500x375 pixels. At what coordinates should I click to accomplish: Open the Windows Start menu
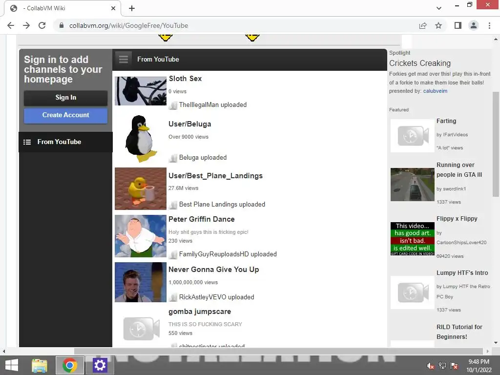pyautogui.click(x=12, y=365)
